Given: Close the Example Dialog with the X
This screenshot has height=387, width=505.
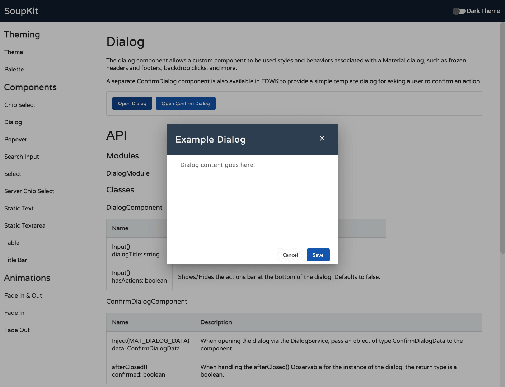Looking at the screenshot, I should pyautogui.click(x=322, y=138).
